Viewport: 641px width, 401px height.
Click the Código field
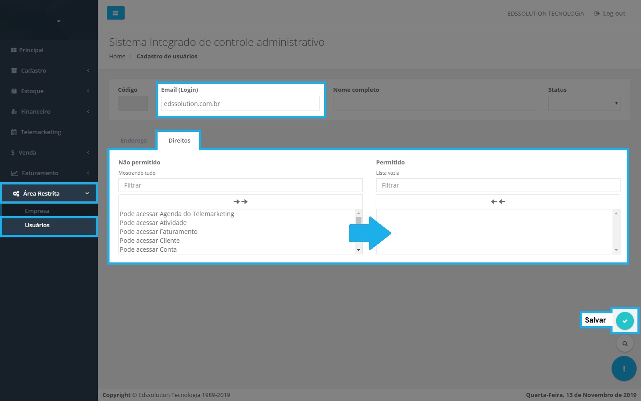coord(133,103)
